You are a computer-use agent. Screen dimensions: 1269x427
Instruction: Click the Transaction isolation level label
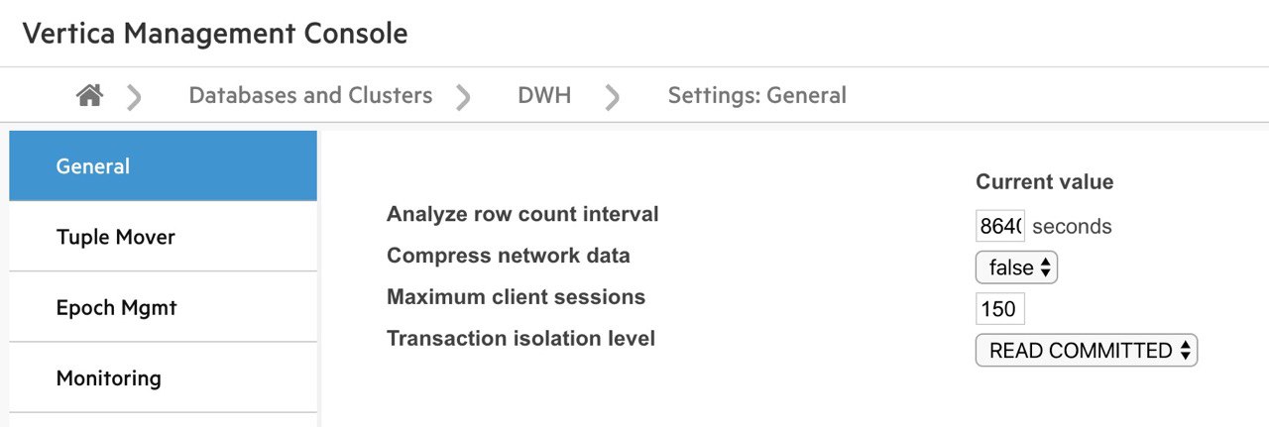click(520, 339)
